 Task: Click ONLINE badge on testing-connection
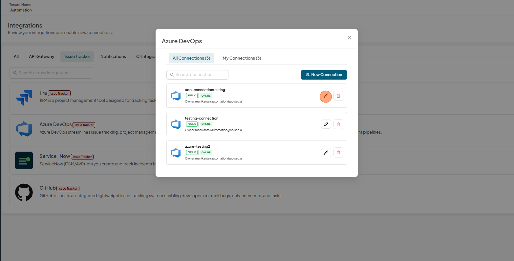coord(206,124)
